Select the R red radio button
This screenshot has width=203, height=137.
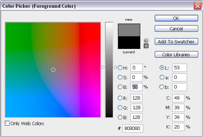tap(120, 98)
